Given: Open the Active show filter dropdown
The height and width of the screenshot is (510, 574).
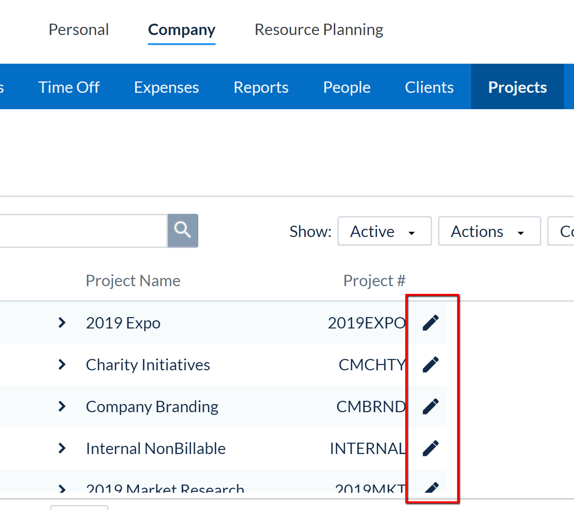Looking at the screenshot, I should 384,231.
